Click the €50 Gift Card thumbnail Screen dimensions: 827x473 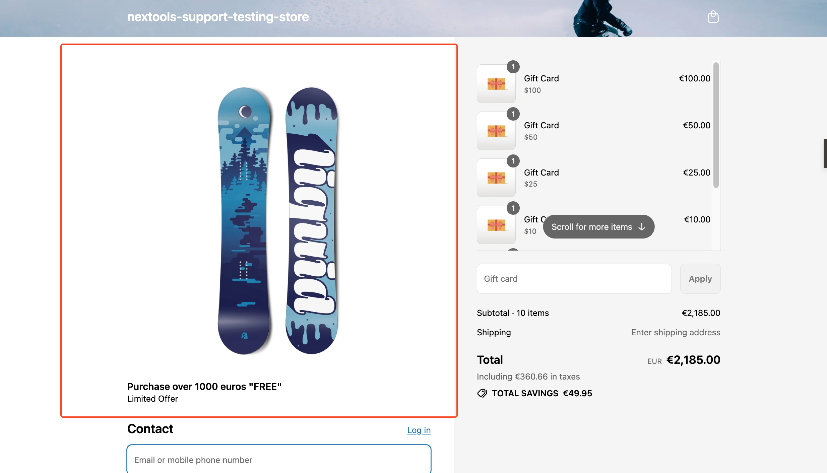coord(496,131)
